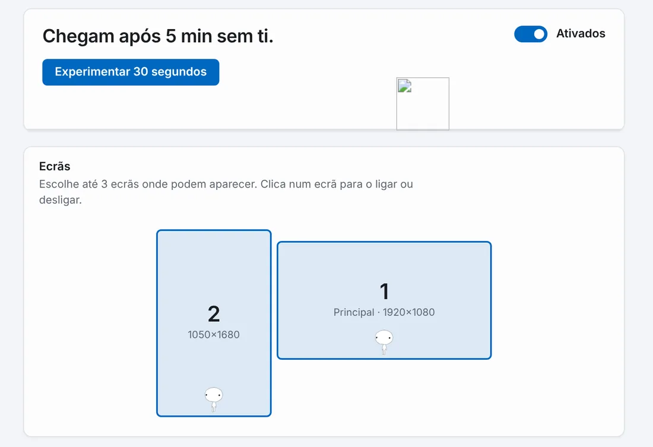Turn off the Ativados switch
Image resolution: width=653 pixels, height=447 pixels.
531,34
